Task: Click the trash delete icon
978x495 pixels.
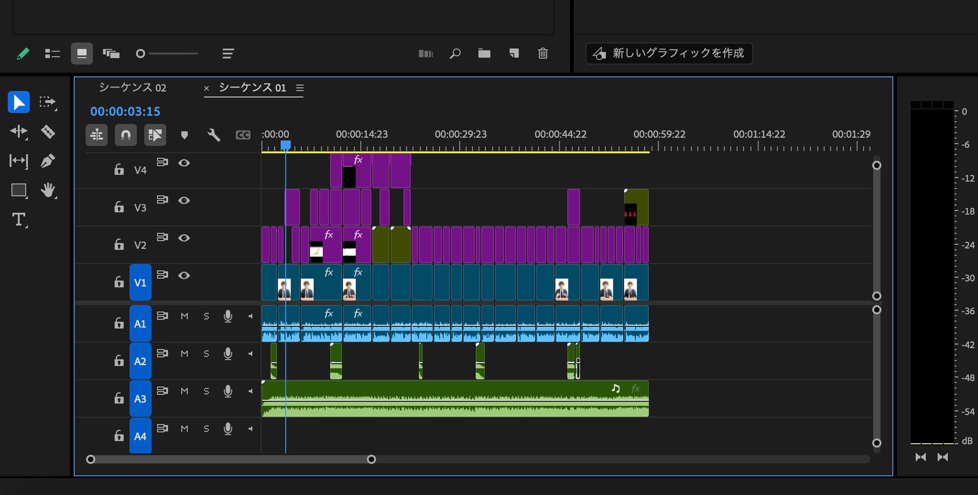Action: 543,54
